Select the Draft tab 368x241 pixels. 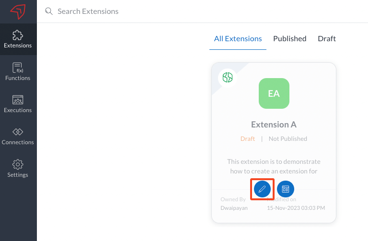tap(327, 39)
